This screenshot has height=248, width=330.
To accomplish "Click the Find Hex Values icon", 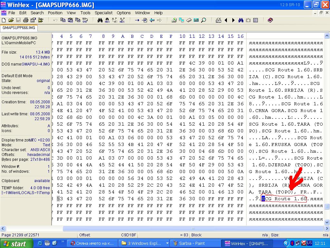I will [107, 20].
